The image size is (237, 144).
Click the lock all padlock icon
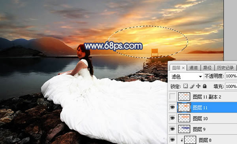(205, 86)
